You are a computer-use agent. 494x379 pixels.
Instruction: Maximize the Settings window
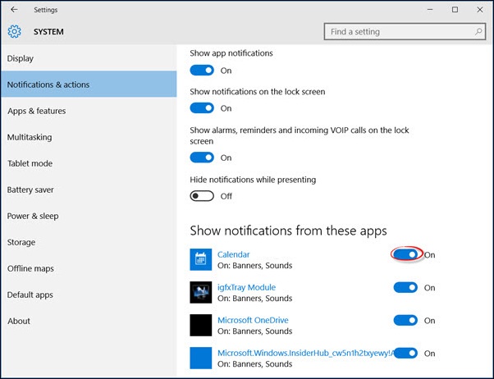[455, 10]
